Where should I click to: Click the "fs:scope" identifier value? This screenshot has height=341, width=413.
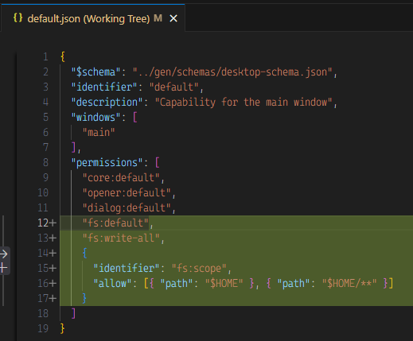[x=199, y=268]
